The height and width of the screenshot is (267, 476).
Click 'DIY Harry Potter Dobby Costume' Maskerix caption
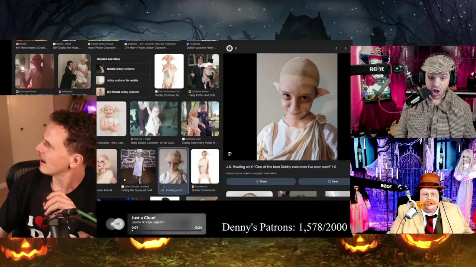coord(146,47)
